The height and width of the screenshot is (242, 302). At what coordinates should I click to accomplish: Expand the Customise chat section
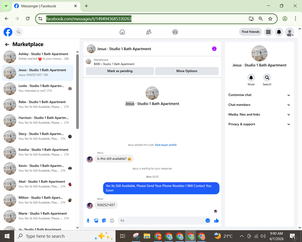(259, 95)
